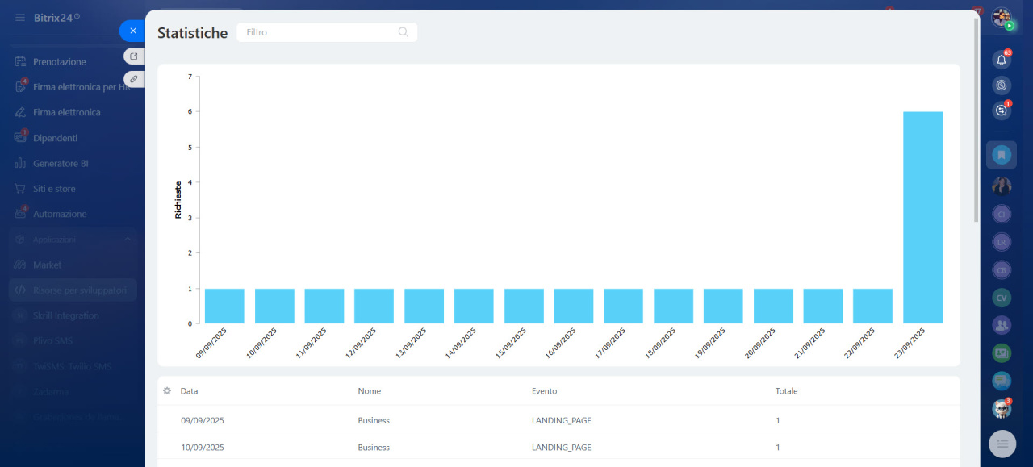1033x467 pixels.
Task: Go to Siti e store
Action: (54, 189)
